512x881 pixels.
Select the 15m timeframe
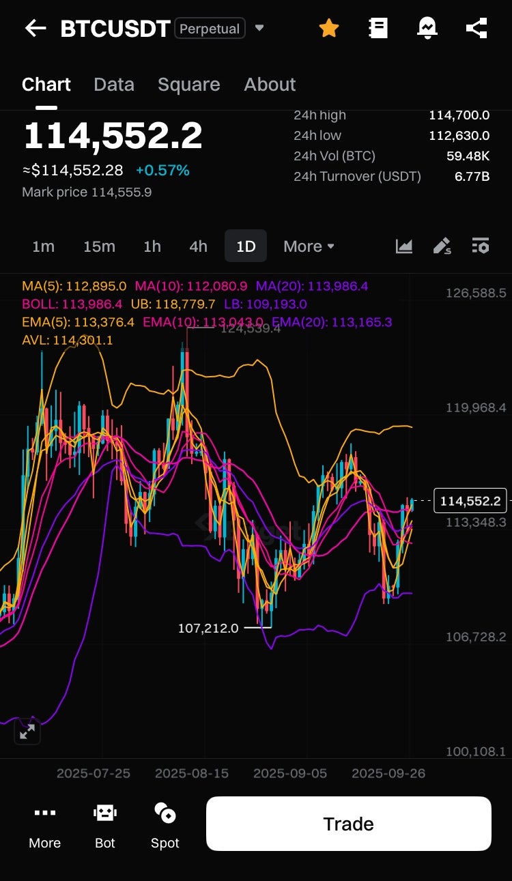pos(99,246)
